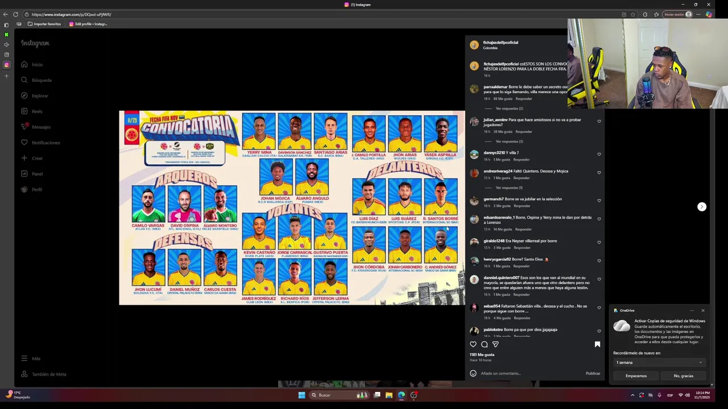Like danniel.quintero007's comment
Viewport: 728px width, 409px height.
pos(599,279)
